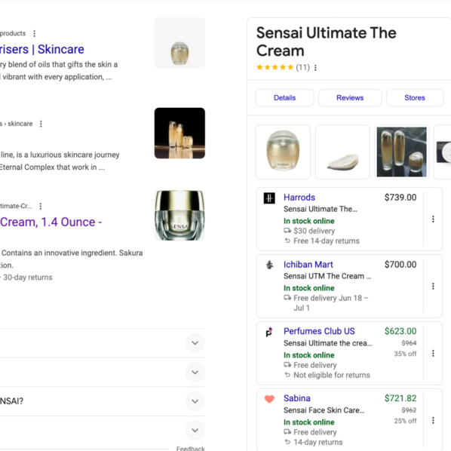Expand the first collapsed question chevron

(195, 343)
